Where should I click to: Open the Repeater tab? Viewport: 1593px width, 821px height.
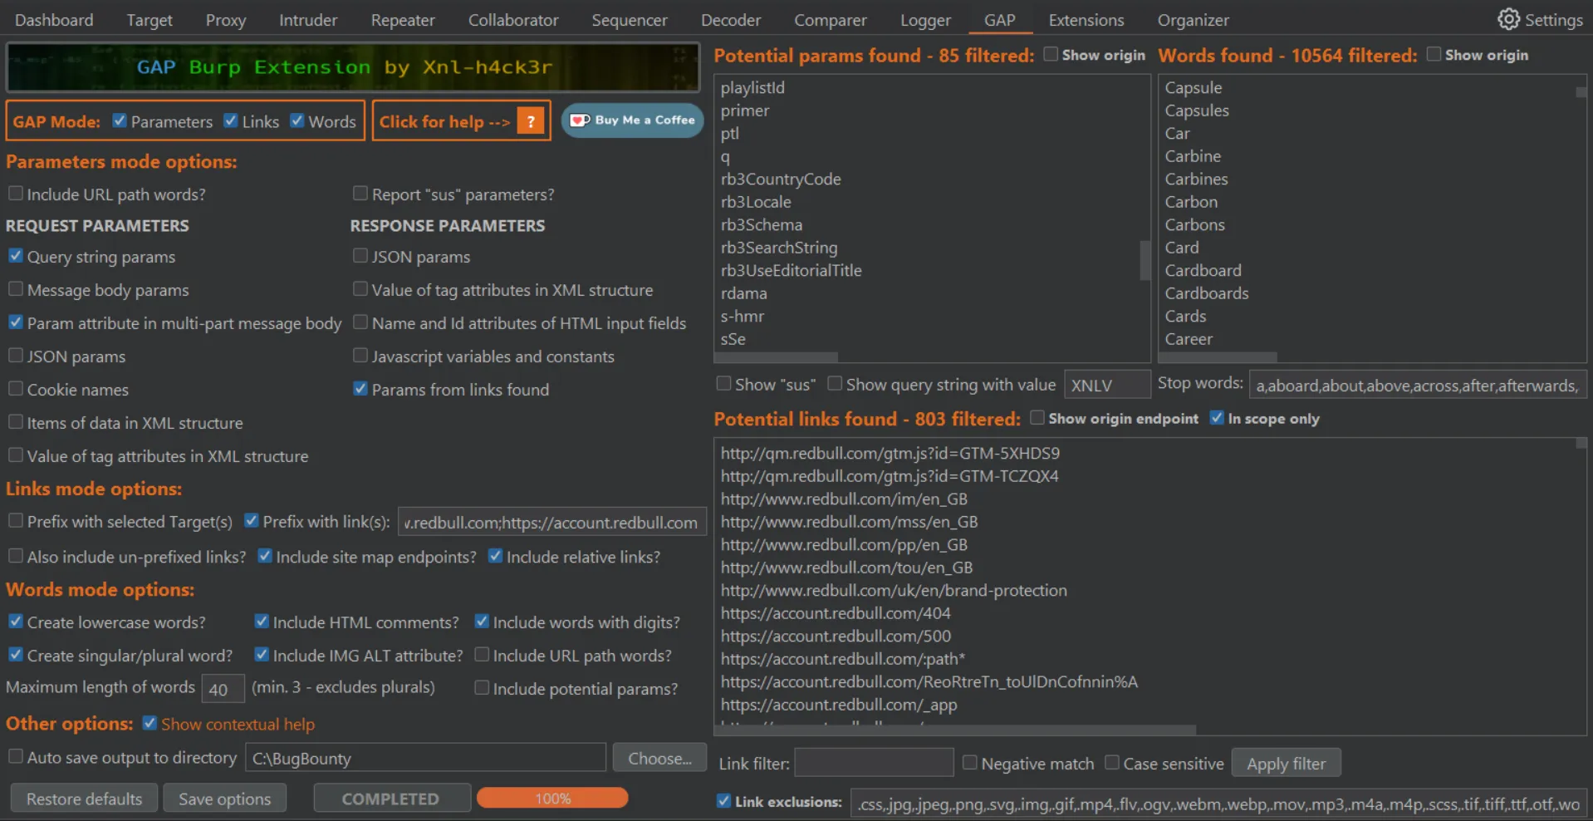tap(403, 20)
